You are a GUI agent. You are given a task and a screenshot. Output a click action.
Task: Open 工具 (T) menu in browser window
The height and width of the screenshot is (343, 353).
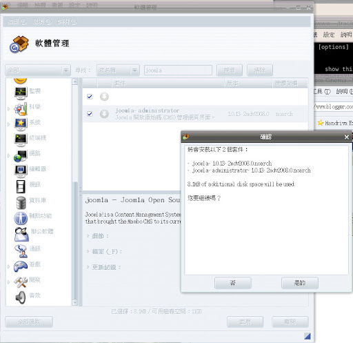pos(322,92)
